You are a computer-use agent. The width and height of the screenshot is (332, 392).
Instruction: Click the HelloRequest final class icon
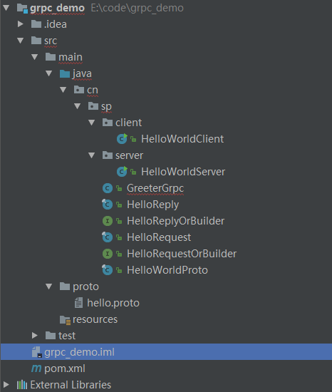click(107, 237)
